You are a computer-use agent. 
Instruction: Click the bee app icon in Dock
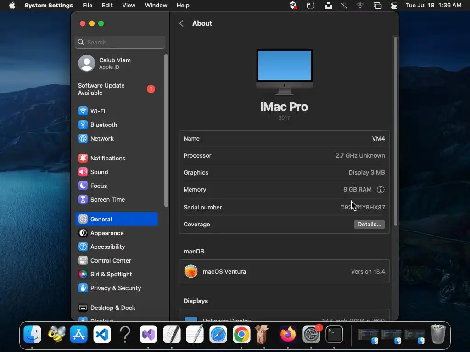point(56,334)
